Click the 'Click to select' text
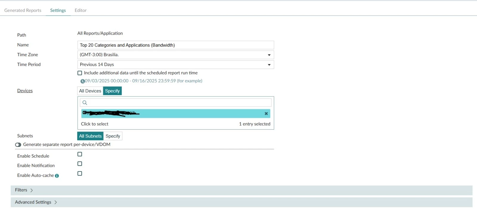Image resolution: width=477 pixels, height=217 pixels. pyautogui.click(x=95, y=124)
